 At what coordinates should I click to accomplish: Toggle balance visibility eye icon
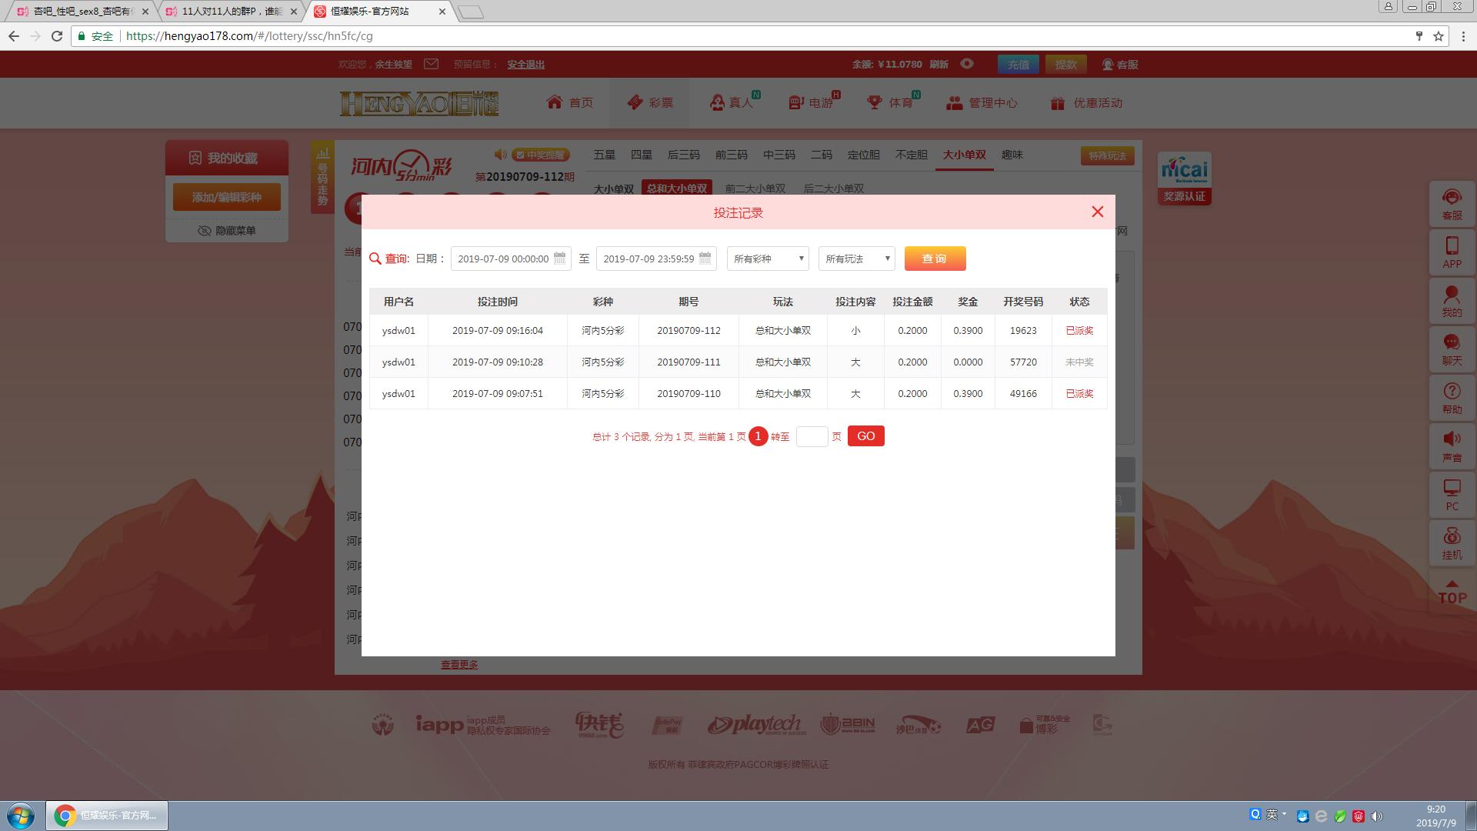coord(967,64)
